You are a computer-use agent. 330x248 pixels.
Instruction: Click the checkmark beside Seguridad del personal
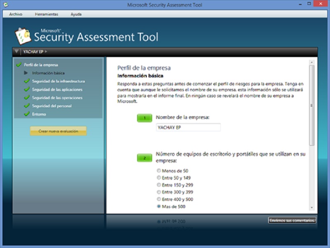click(27, 106)
